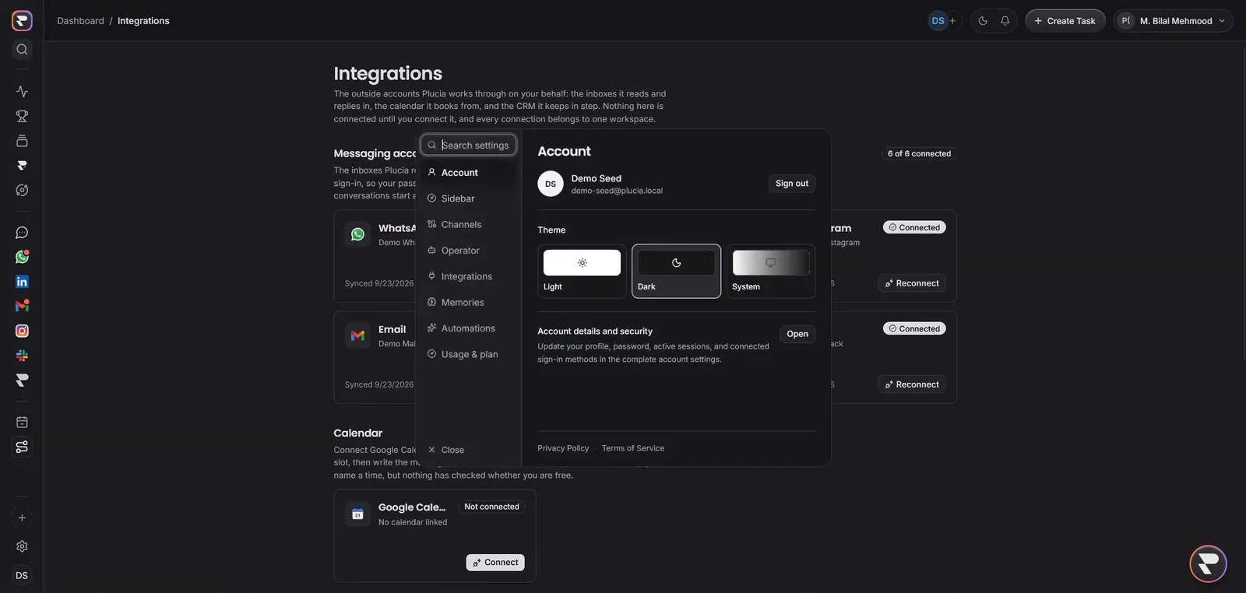The height and width of the screenshot is (593, 1246).
Task: Click the stacked layers icon in sidebar
Action: point(22,141)
